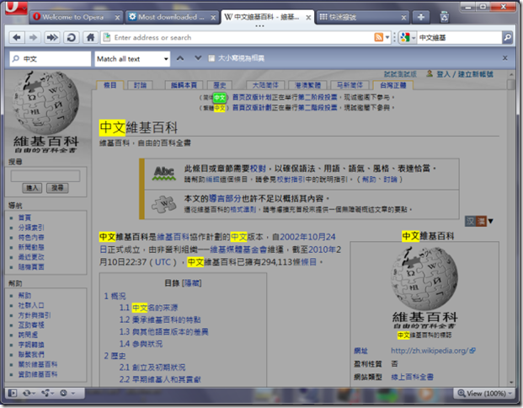Reload the current page
Screen dimensions: 523x408
point(71,37)
